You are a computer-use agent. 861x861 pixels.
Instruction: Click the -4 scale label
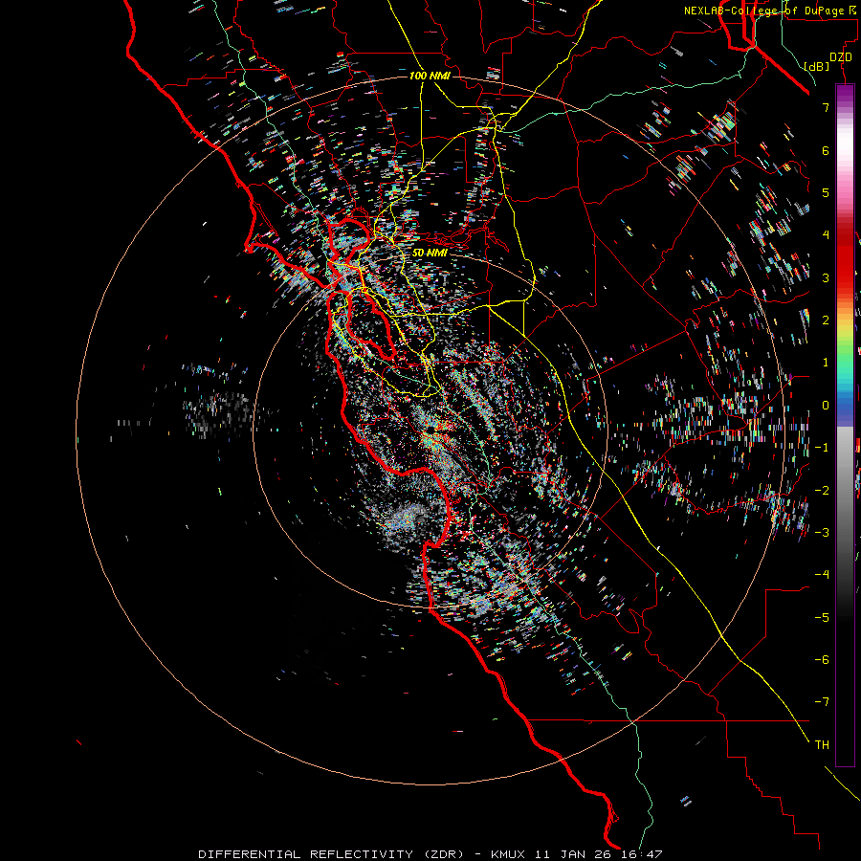[x=822, y=574]
